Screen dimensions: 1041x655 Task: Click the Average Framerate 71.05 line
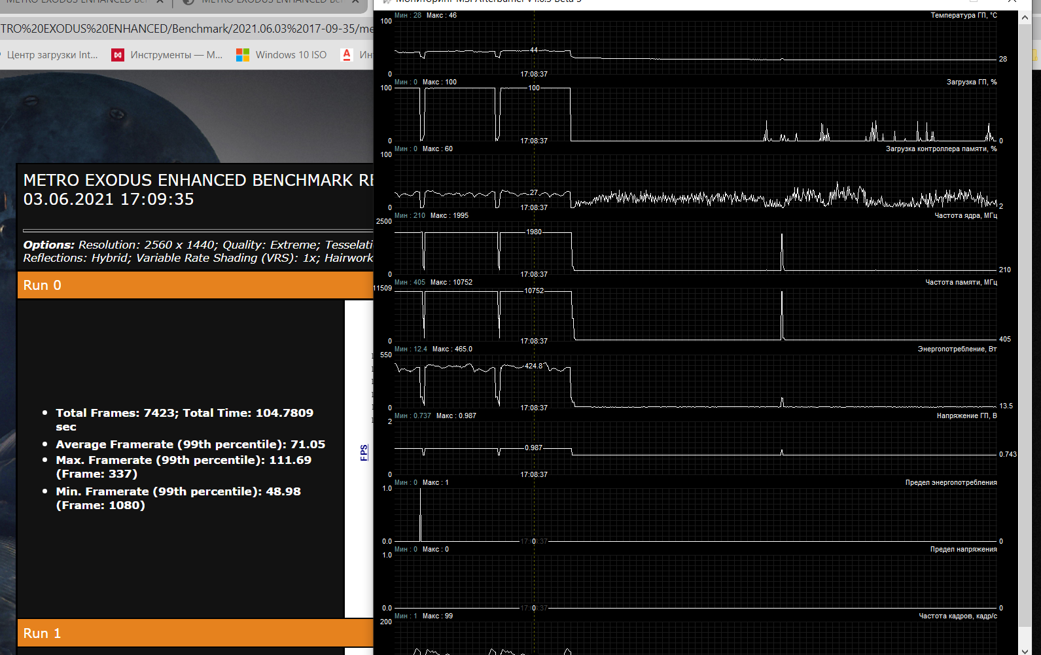(x=190, y=444)
